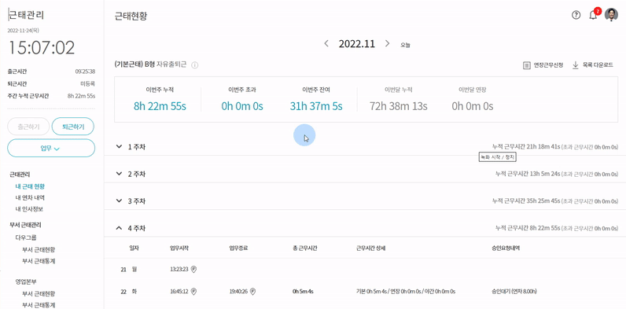Click the 2022.11 month label
Image resolution: width=626 pixels, height=309 pixels.
[357, 44]
